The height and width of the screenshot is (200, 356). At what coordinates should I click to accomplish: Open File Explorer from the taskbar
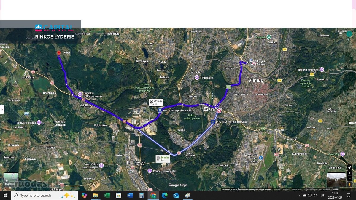point(96,195)
